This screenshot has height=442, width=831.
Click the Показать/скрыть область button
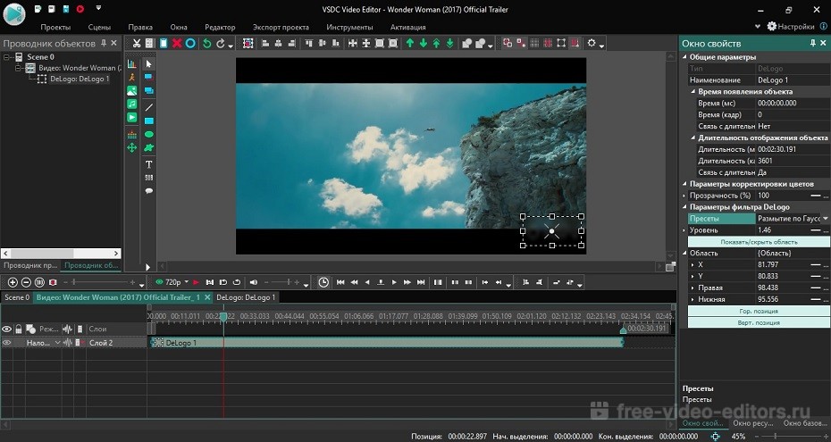coord(758,242)
